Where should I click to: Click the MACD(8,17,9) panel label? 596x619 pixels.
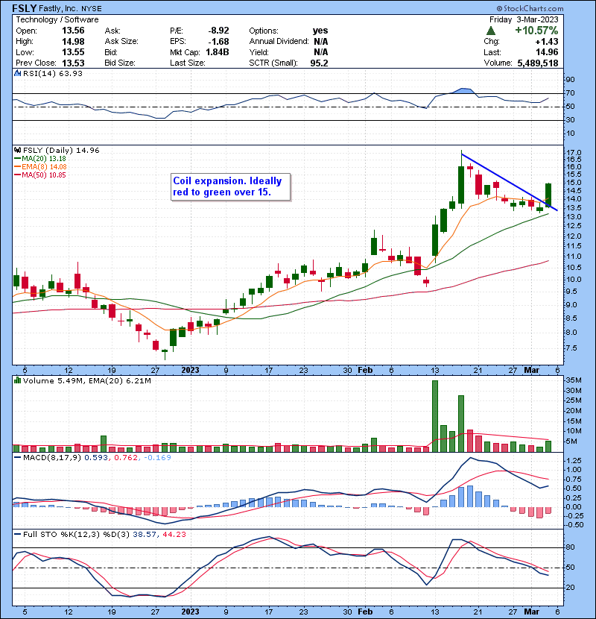pyautogui.click(x=52, y=458)
